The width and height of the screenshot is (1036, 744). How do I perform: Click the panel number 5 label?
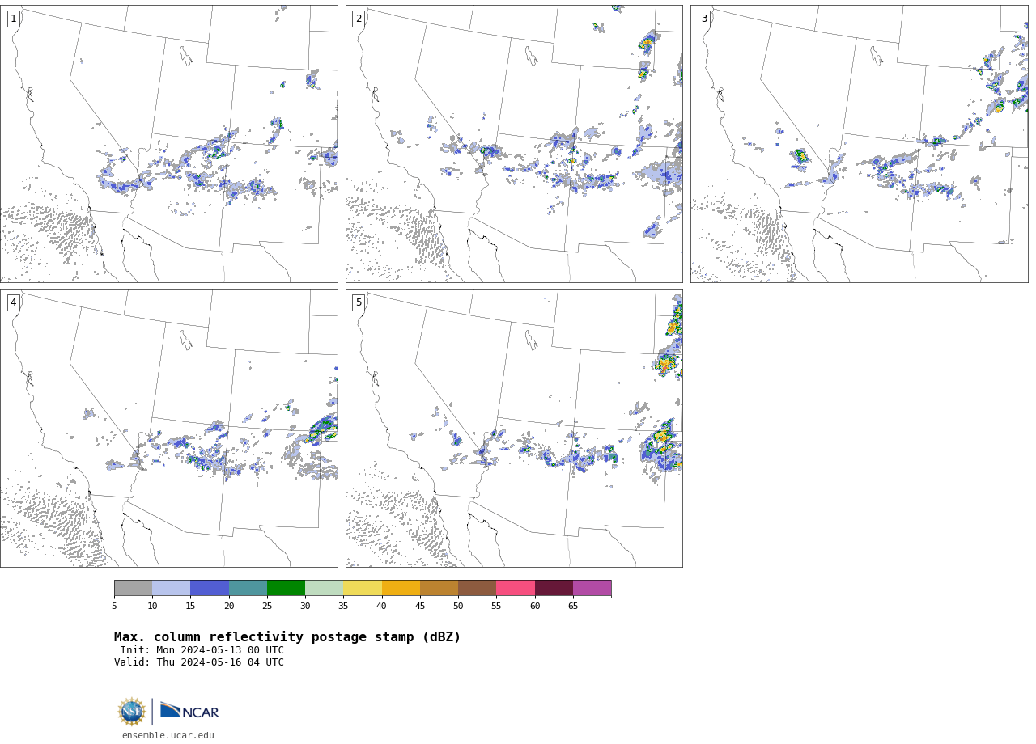point(359,302)
